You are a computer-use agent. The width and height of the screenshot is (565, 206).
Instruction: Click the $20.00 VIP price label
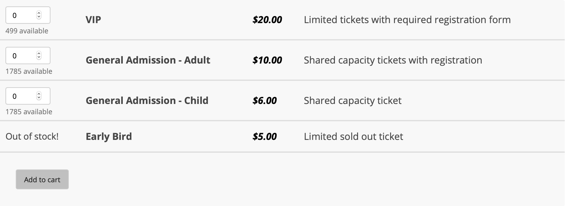click(267, 20)
